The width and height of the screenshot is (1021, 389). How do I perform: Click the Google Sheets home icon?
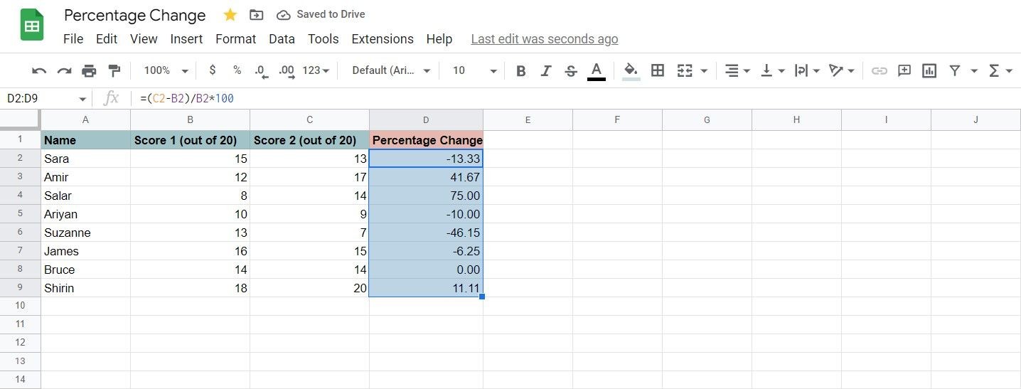coord(32,26)
